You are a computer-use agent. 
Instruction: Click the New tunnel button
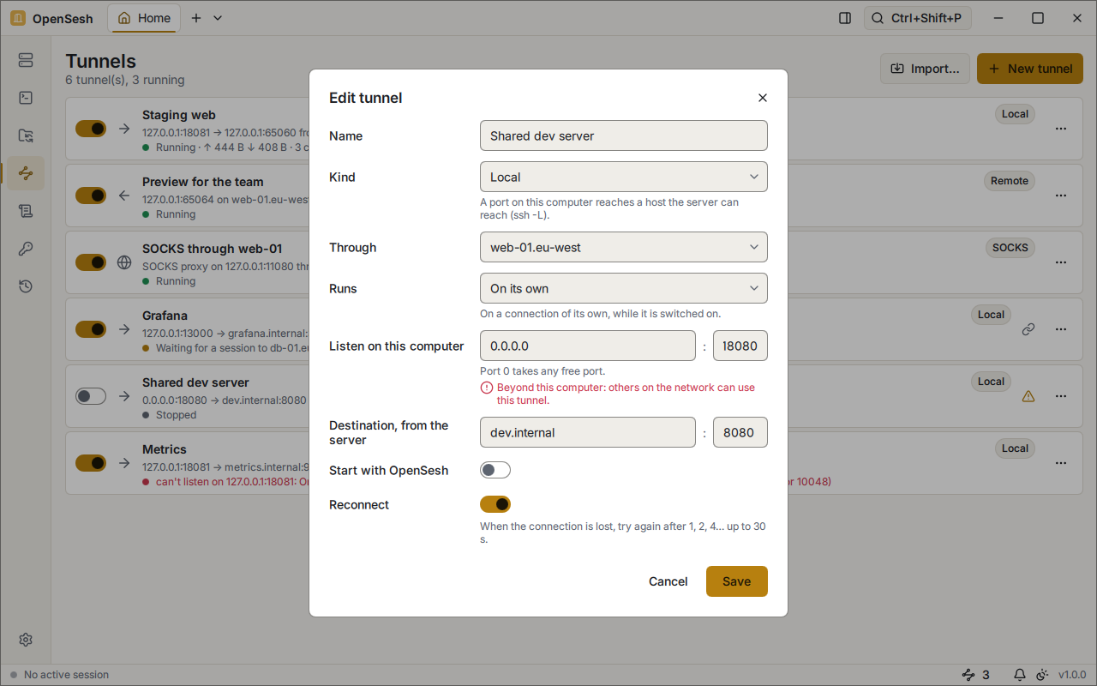pyautogui.click(x=1030, y=69)
